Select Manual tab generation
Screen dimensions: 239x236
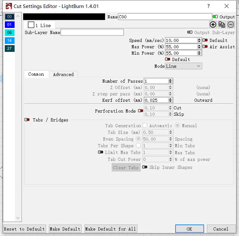(177, 125)
